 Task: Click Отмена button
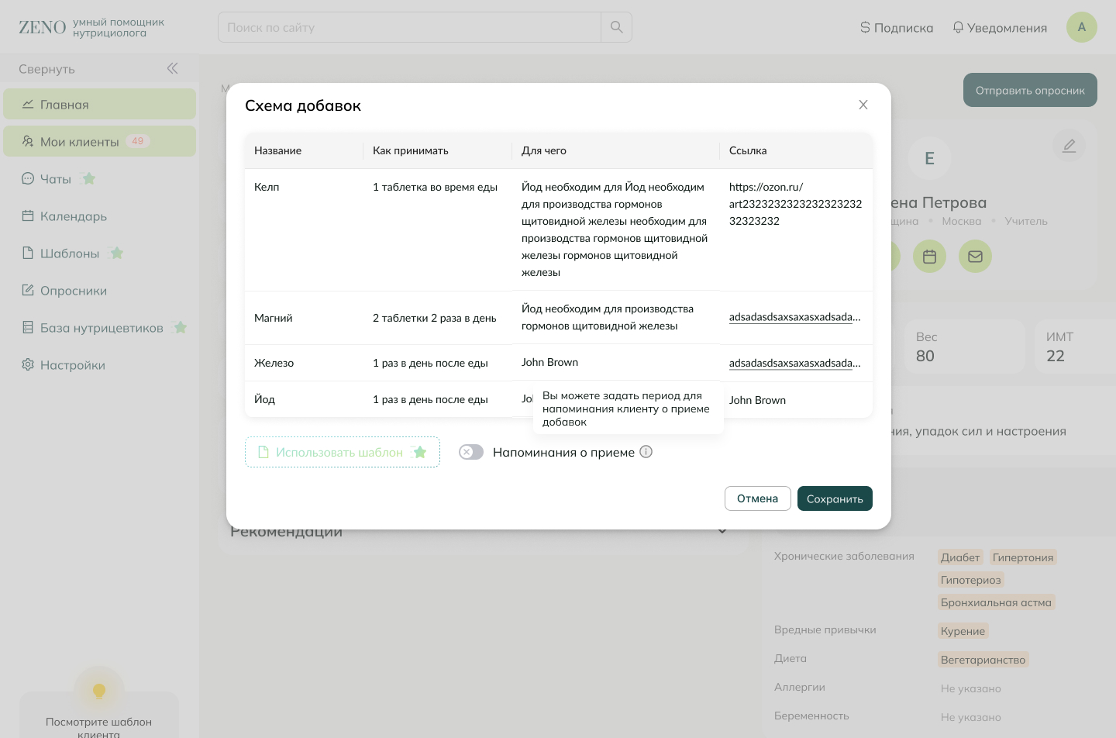(x=757, y=498)
